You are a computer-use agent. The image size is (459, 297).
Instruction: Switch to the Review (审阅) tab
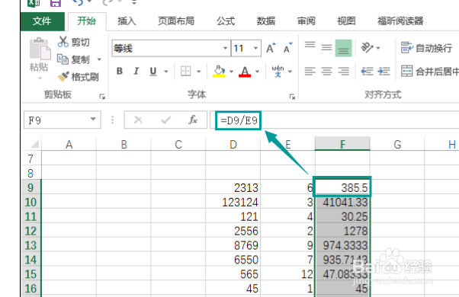point(307,21)
